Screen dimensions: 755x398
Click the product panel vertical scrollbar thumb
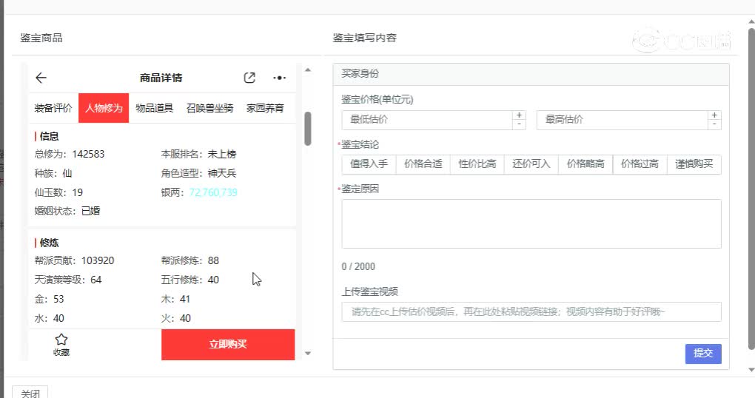click(x=308, y=129)
